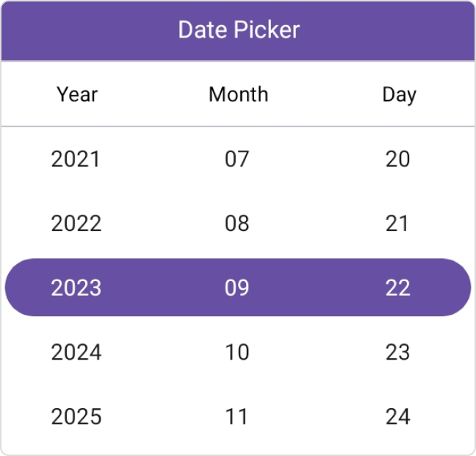This screenshot has height=456, width=476.
Task: Click the Day column header
Action: click(x=399, y=95)
